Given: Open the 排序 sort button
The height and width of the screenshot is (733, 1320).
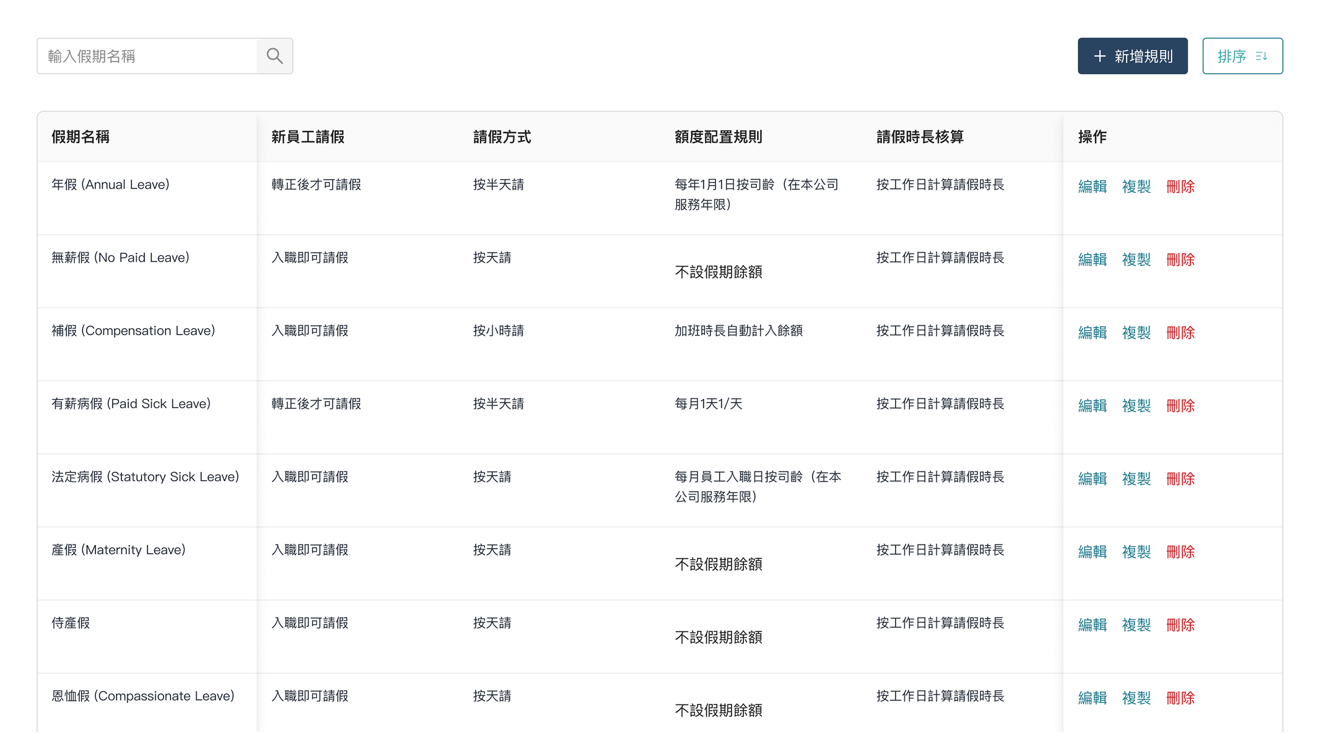Looking at the screenshot, I should point(1242,56).
